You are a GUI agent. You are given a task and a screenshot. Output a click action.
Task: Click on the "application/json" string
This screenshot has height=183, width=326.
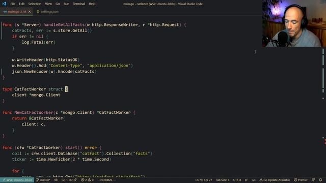[109, 66]
